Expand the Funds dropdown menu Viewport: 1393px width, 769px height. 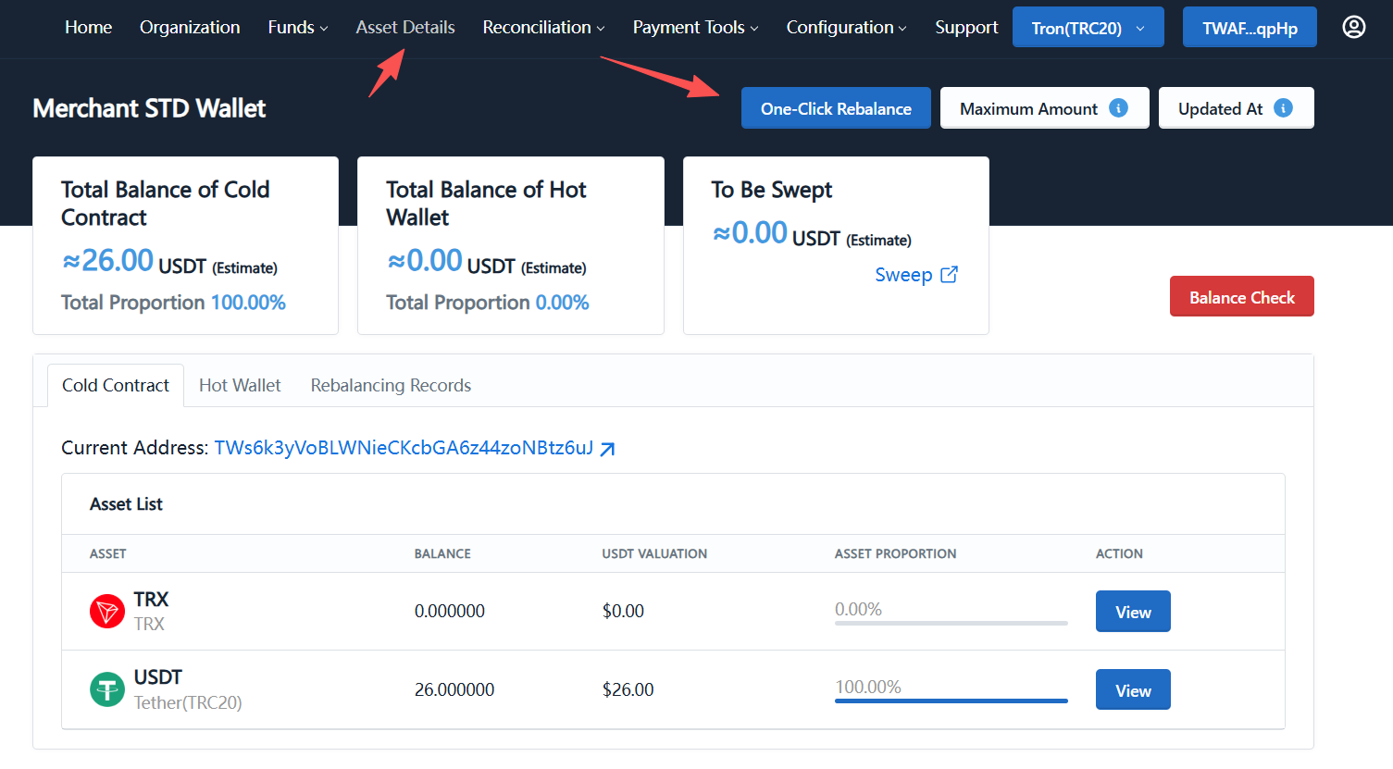297,28
